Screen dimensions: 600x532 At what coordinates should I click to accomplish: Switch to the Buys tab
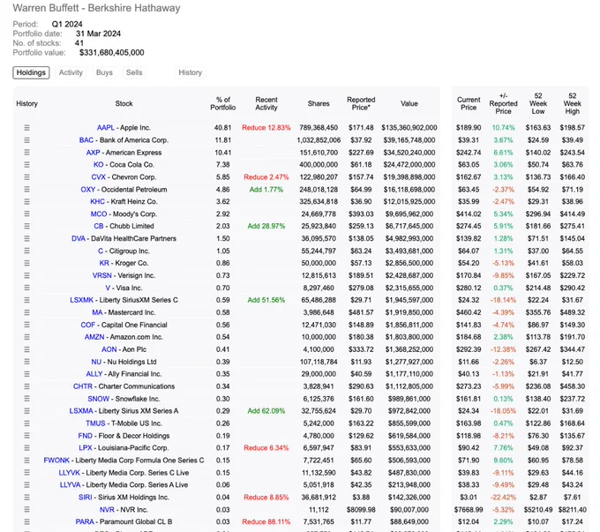pyautogui.click(x=104, y=72)
